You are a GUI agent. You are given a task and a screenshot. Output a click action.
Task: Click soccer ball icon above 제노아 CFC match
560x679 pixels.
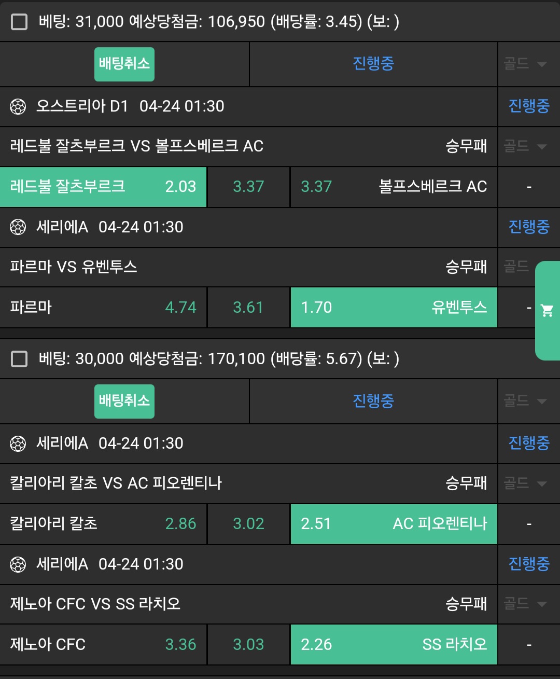tap(18, 564)
